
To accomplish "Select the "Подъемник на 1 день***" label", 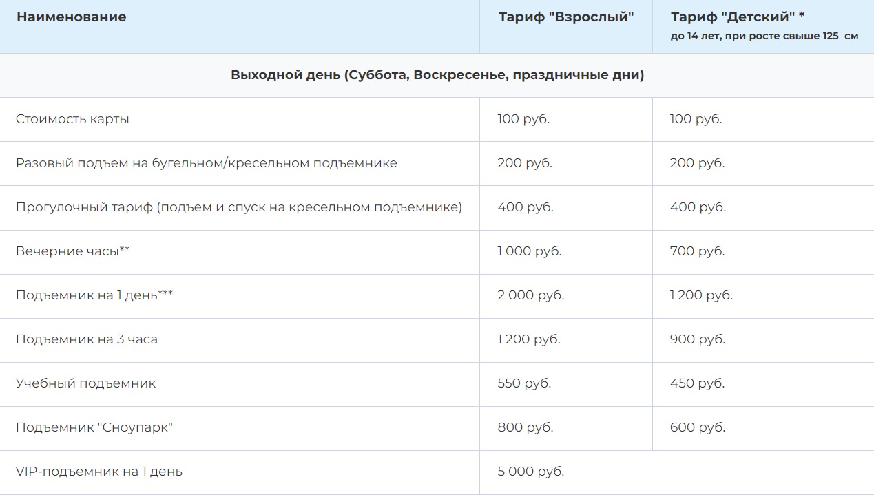I will (94, 295).
